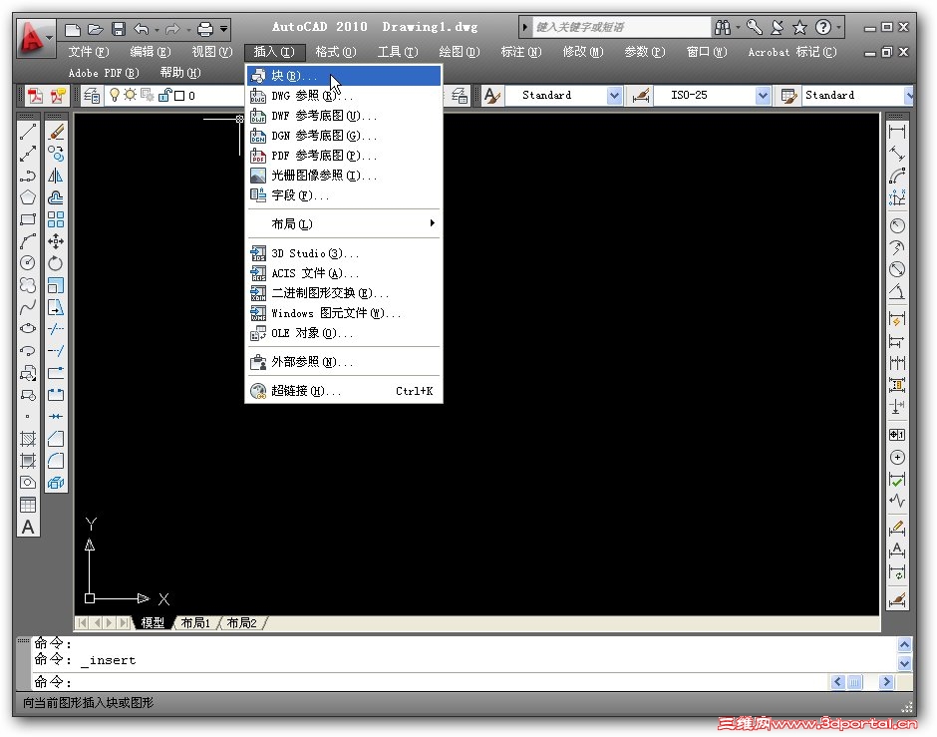937x737 pixels.
Task: Open the ISO-25 dimension style dropdown
Action: pos(763,96)
